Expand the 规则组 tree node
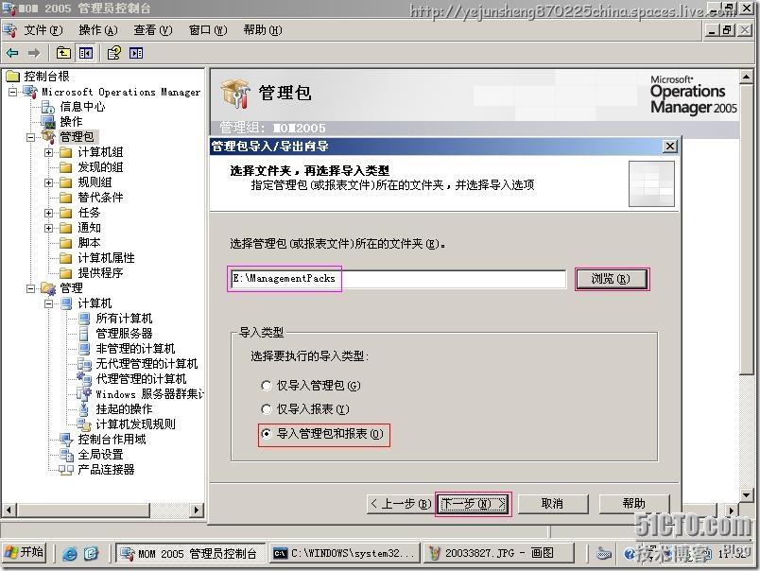The height and width of the screenshot is (571, 760). [48, 182]
